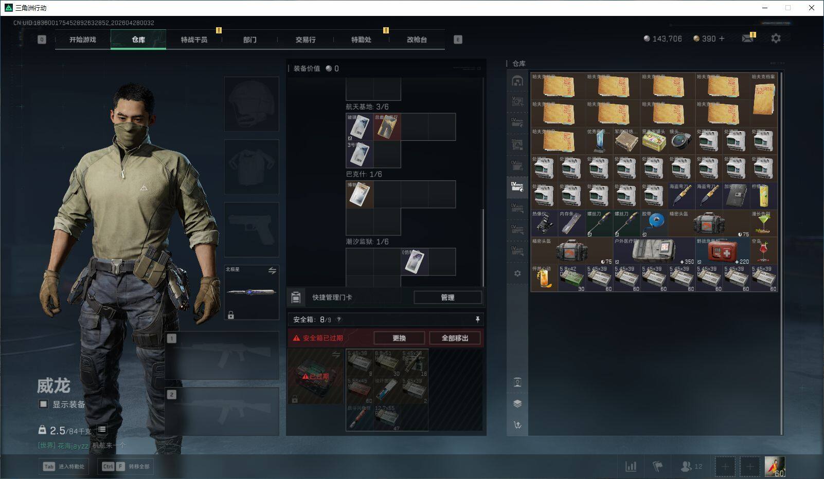Image resolution: width=824 pixels, height=479 pixels.
Task: Select the keycard under 潮汐监狱
Action: click(415, 262)
